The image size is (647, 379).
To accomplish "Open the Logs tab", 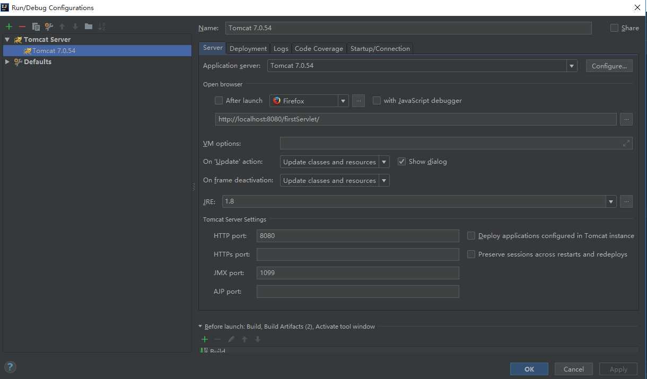I will (x=281, y=48).
